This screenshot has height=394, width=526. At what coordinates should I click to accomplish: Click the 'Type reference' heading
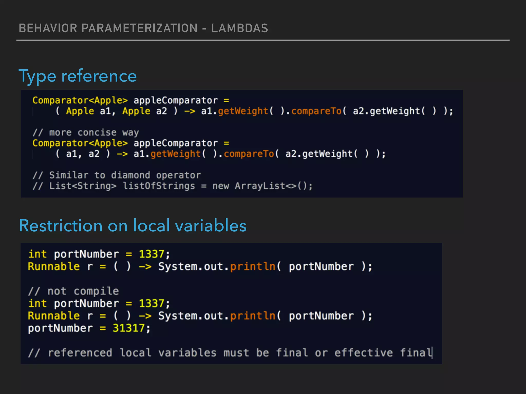coord(78,76)
